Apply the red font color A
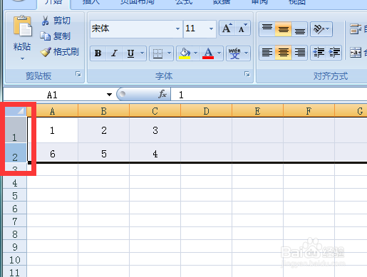Screen dimensions: 367x277 pos(208,53)
